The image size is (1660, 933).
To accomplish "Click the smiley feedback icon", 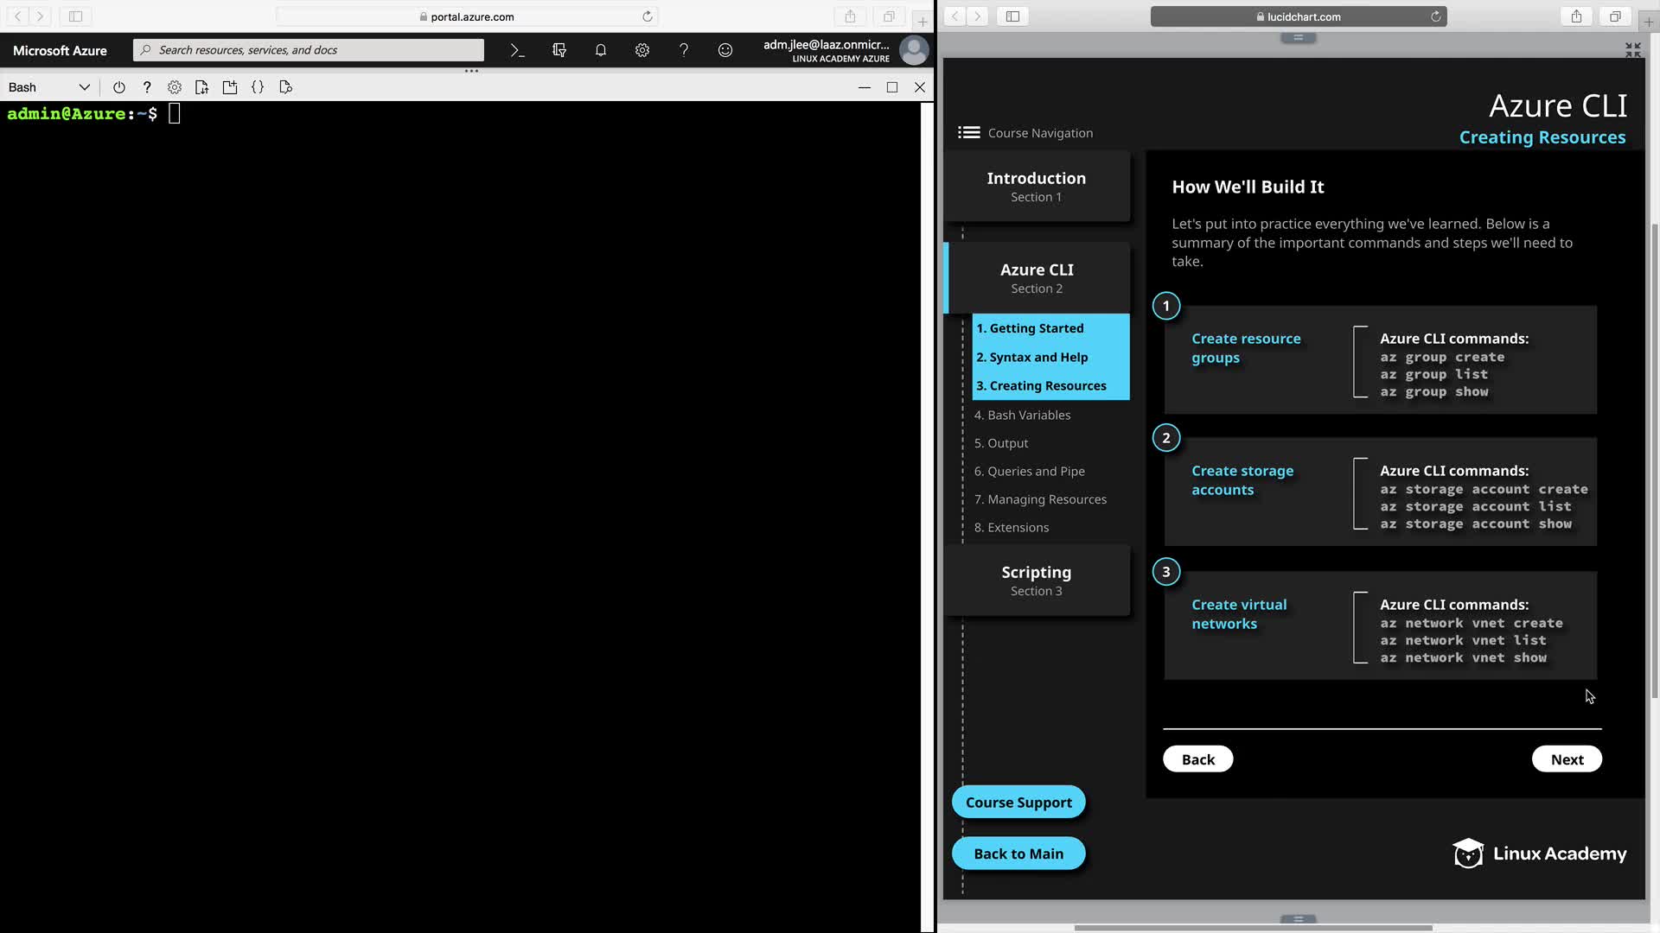I will pos(725,50).
